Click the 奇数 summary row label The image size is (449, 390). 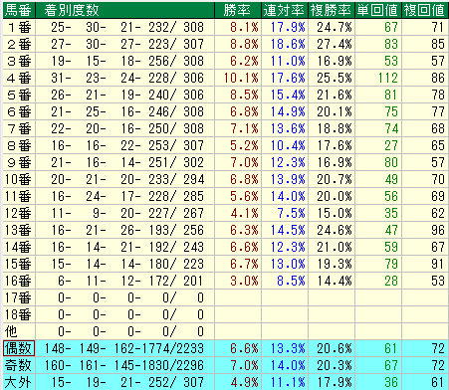(19, 365)
